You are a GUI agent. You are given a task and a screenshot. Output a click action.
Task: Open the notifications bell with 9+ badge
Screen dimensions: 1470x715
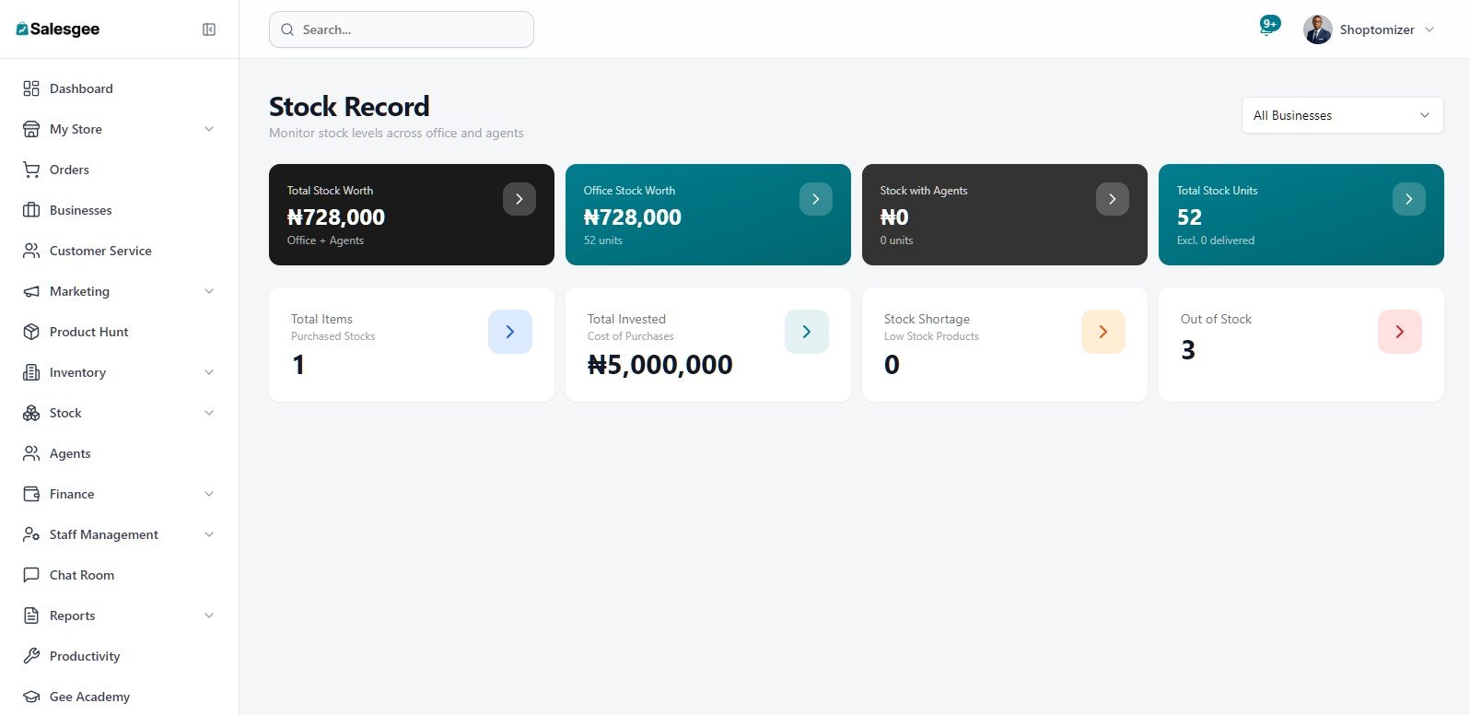[x=1267, y=29]
